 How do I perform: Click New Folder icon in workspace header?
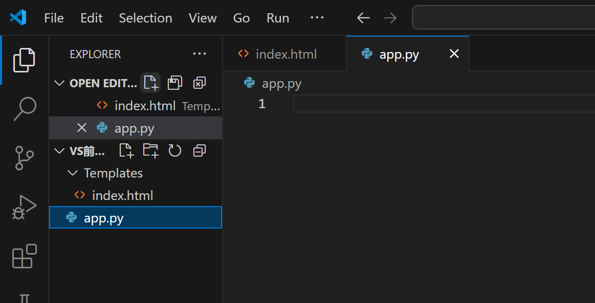150,150
